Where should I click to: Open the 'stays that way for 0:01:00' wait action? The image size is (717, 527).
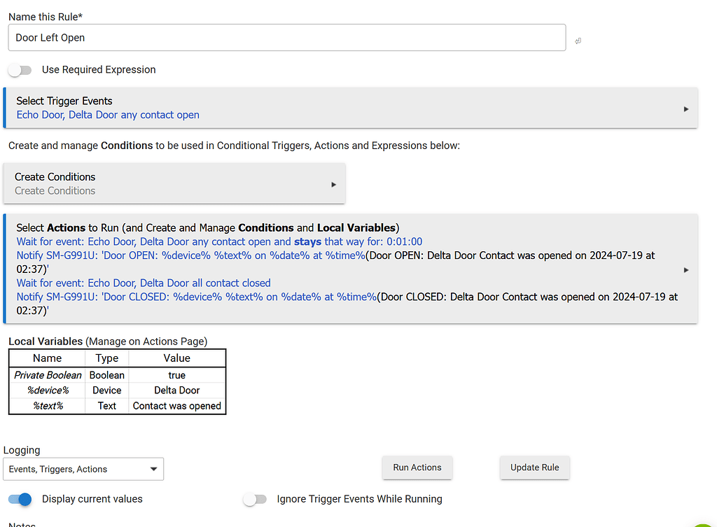pyautogui.click(x=219, y=242)
